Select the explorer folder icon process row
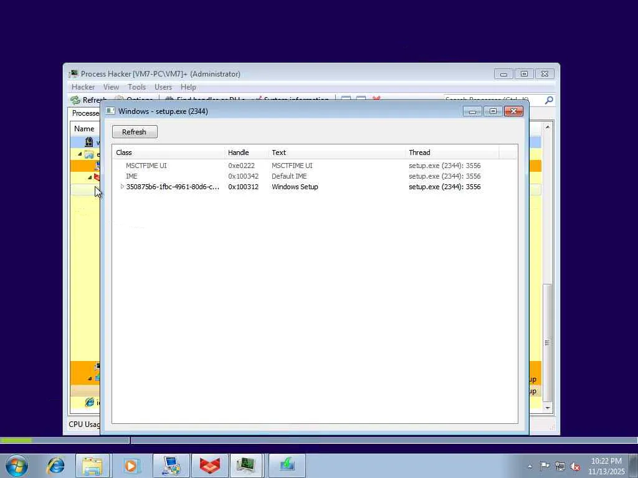 (89, 154)
